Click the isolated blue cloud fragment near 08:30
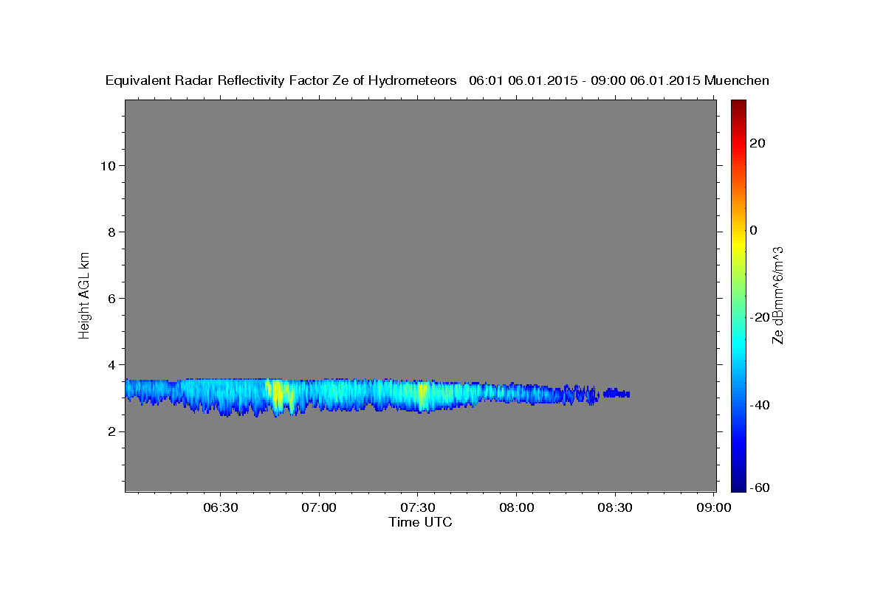The width and height of the screenshot is (886, 590). (617, 393)
